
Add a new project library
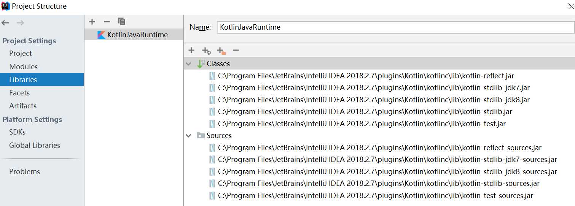92,22
